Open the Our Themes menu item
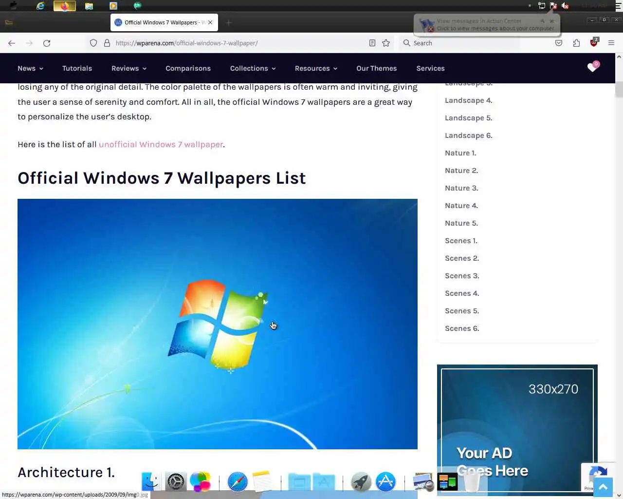This screenshot has height=499, width=623. pyautogui.click(x=376, y=68)
